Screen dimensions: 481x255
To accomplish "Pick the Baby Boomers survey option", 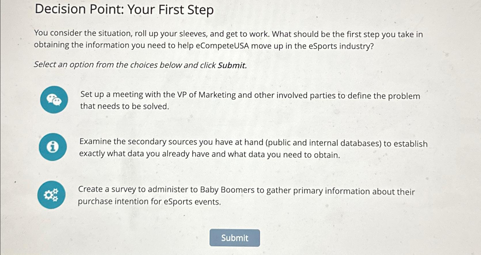I will pyautogui.click(x=246, y=195).
